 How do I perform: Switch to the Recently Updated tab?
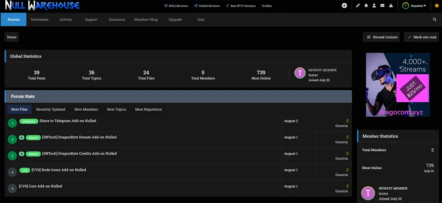[x=51, y=109]
